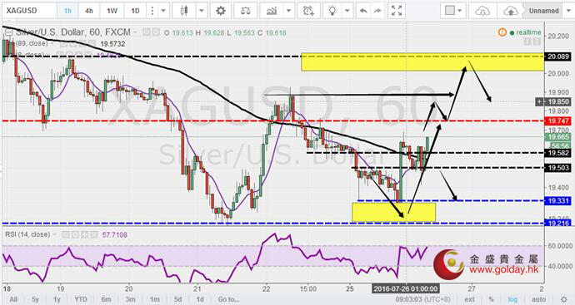
Task: Redo action with right arrow
Action: point(377,11)
